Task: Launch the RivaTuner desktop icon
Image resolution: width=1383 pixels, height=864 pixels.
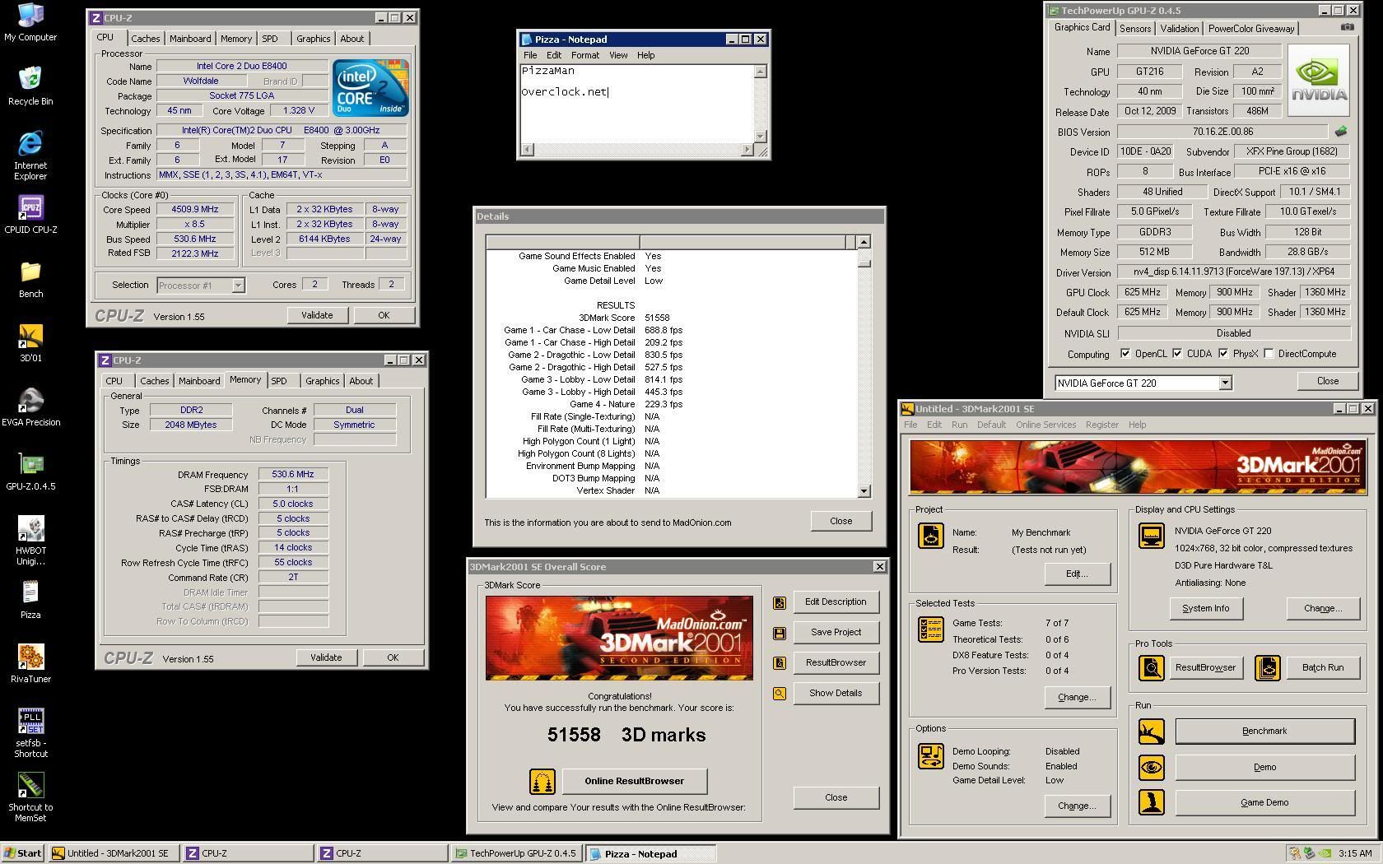Action: [x=30, y=664]
